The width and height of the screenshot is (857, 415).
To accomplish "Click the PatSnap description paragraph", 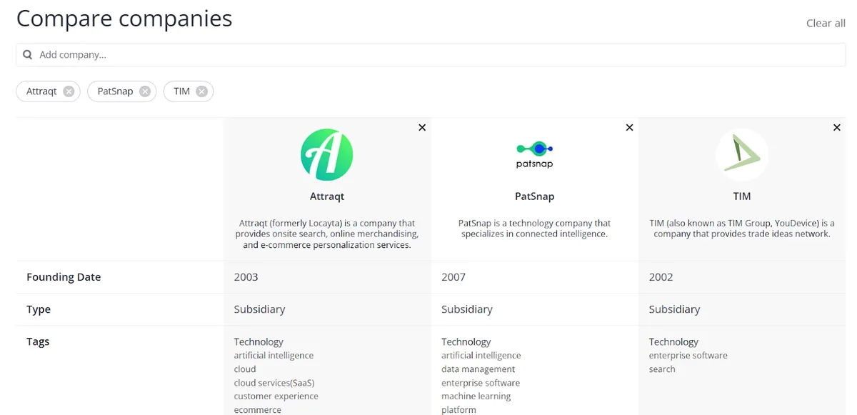I will click(x=535, y=229).
